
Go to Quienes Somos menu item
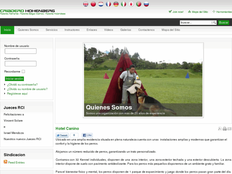[28, 30]
